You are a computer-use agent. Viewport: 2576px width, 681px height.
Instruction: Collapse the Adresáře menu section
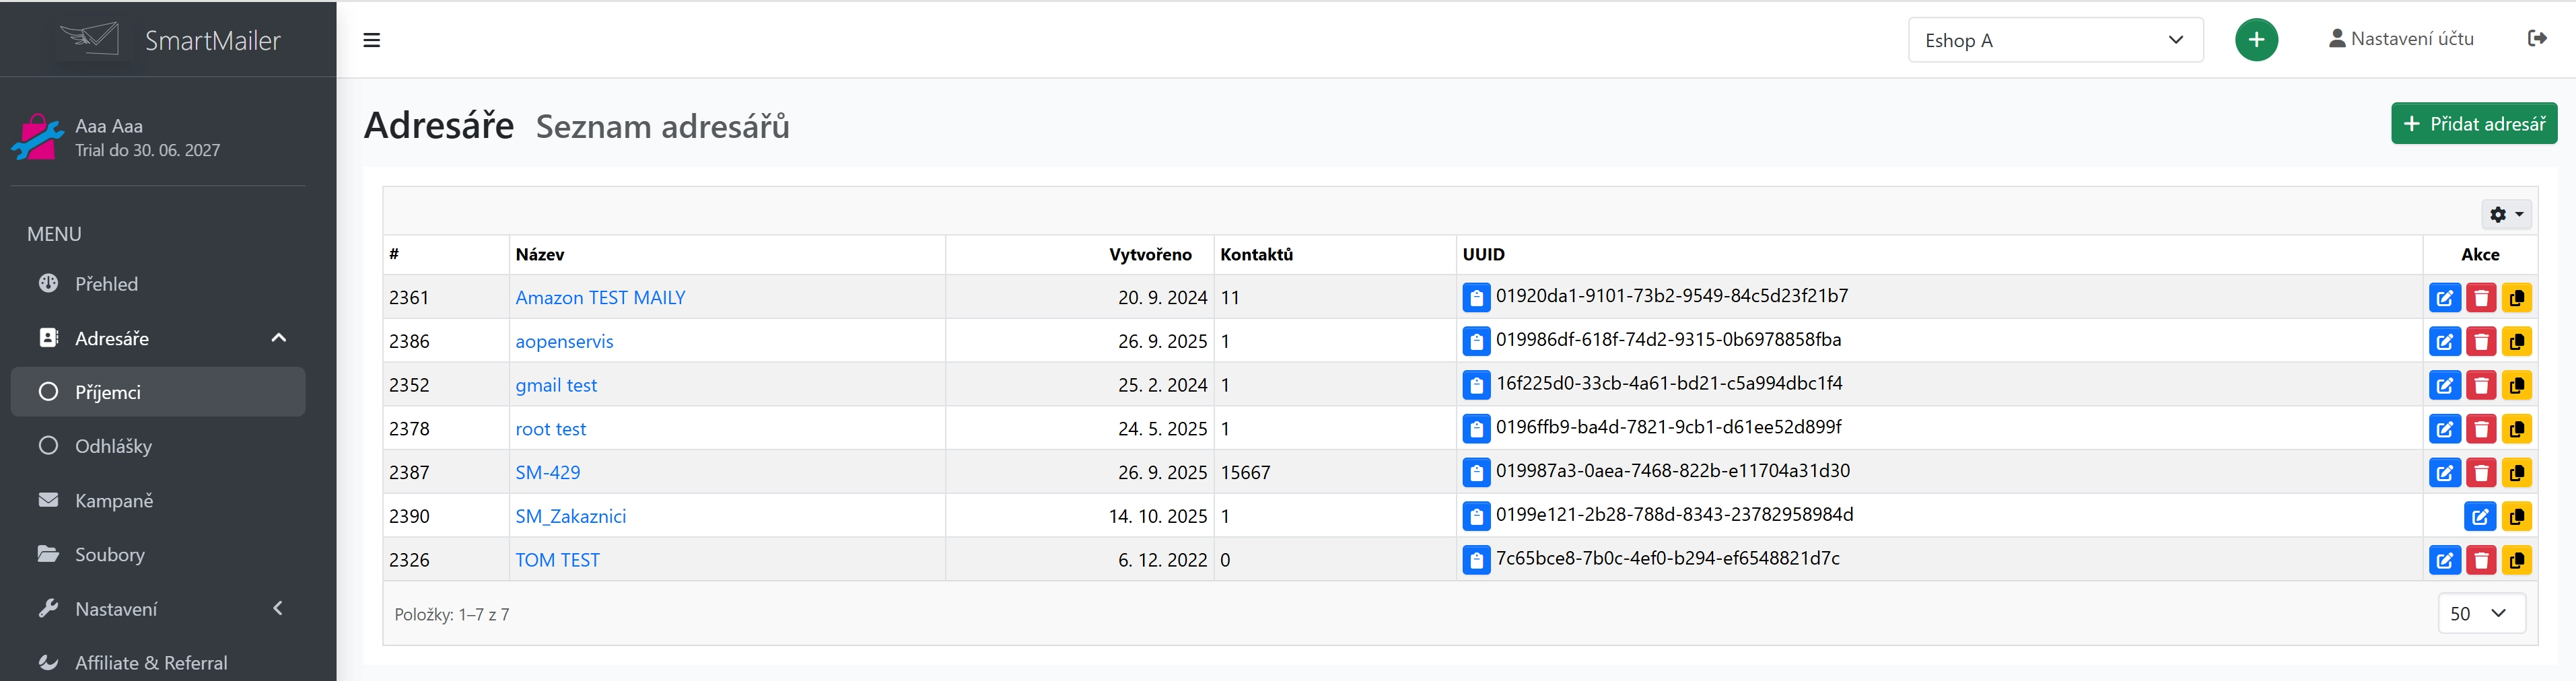(x=278, y=338)
